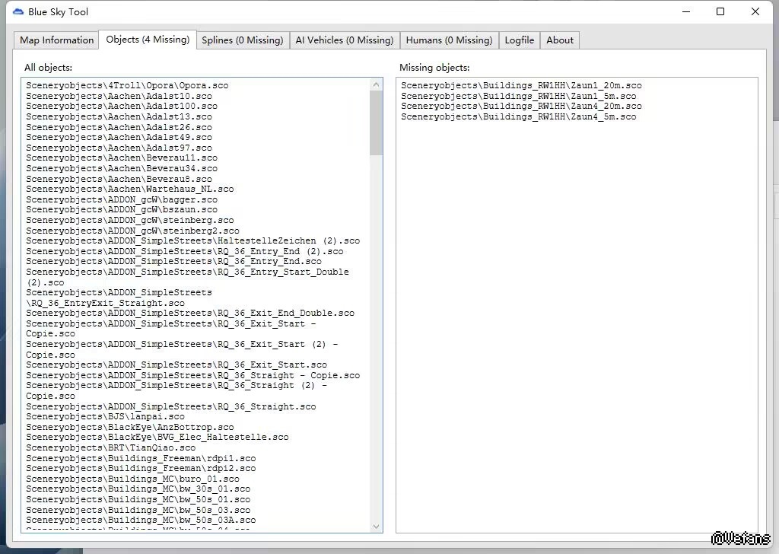Image resolution: width=779 pixels, height=554 pixels.
Task: Click the Blue Sky Tool cloud icon
Action: pos(18,11)
